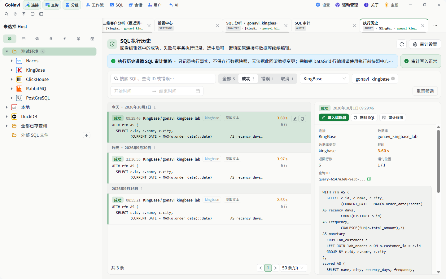Select the function filter icon in sidebar
The image size is (446, 279).
coord(64,39)
